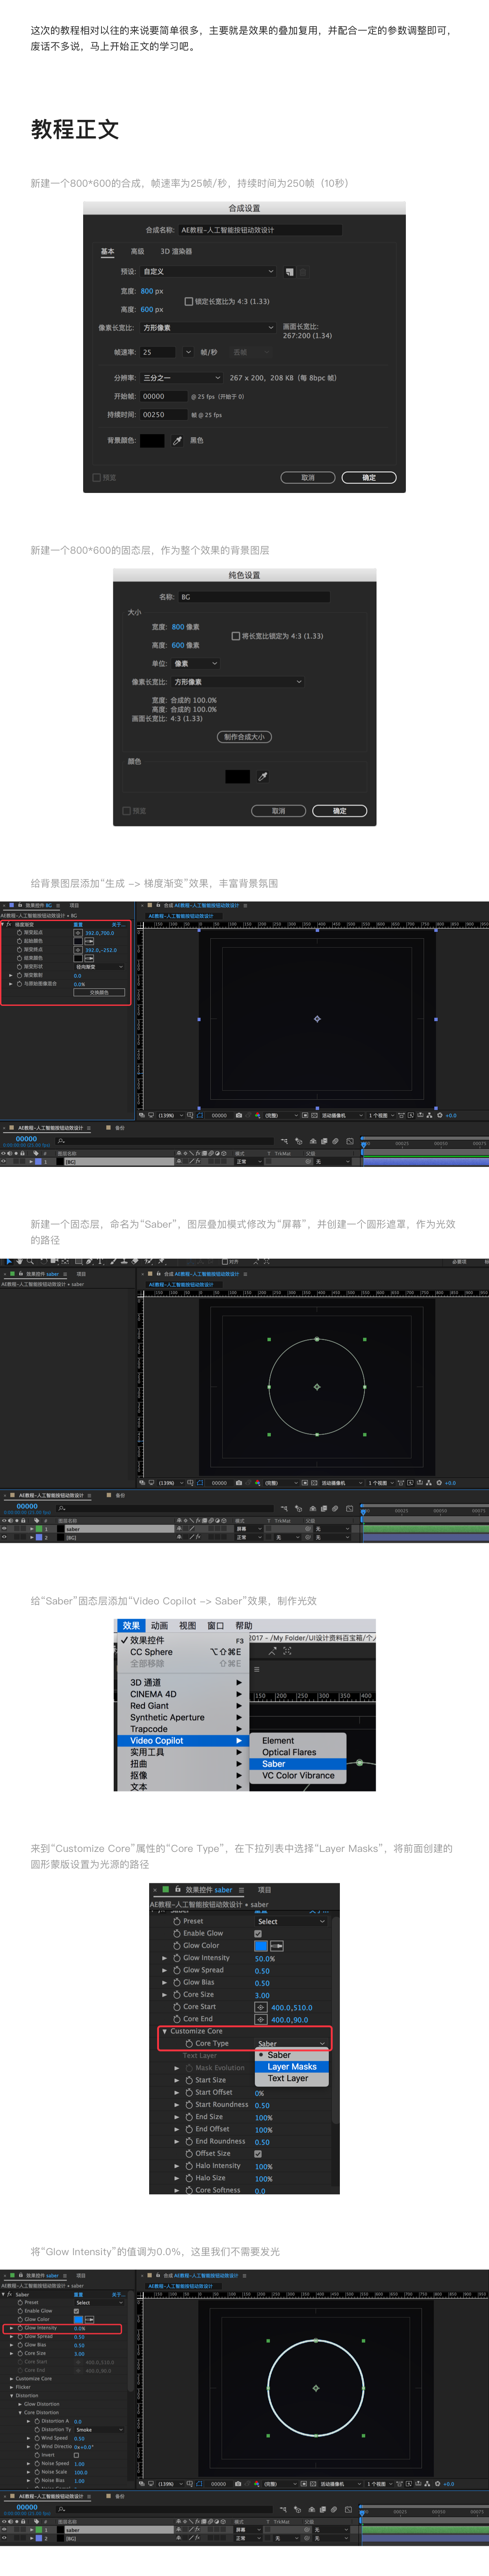The height and width of the screenshot is (2576, 489).
Task: Open 像素长宽比 dropdown in 合成设置
Action: point(208,328)
